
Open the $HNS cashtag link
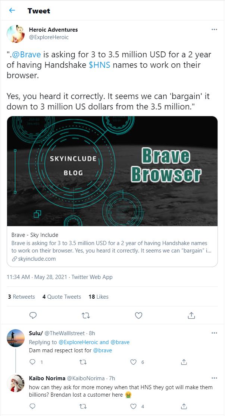(x=99, y=65)
